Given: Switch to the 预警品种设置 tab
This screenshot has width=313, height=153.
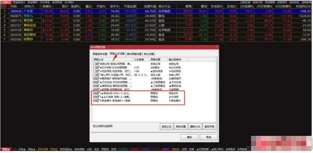Looking at the screenshot, I should tap(100, 54).
